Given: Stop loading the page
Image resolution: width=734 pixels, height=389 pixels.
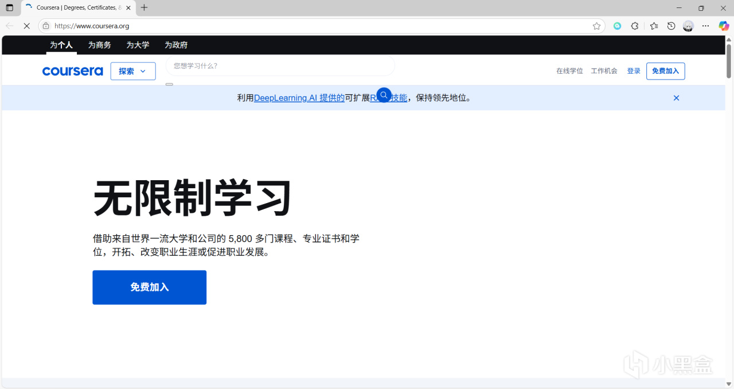Looking at the screenshot, I should coord(26,26).
